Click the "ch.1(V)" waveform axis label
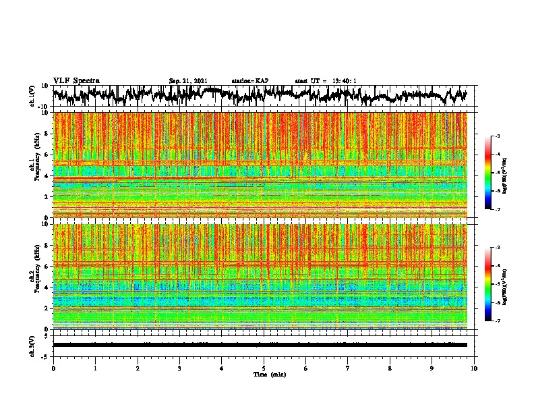 32,96
